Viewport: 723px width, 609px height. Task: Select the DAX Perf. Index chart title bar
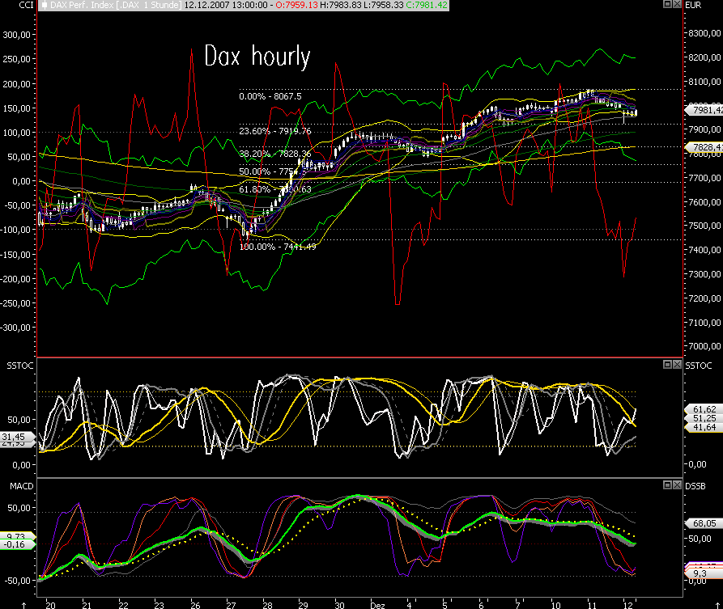tap(244, 5)
